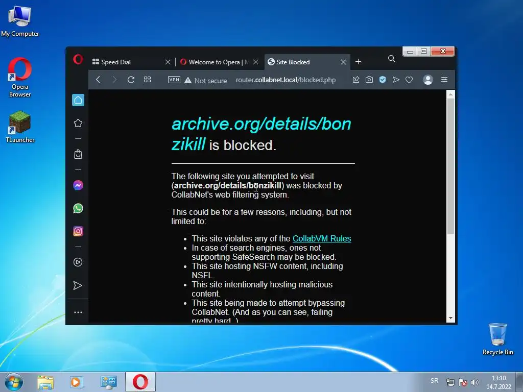Image resolution: width=523 pixels, height=392 pixels.
Task: Open WhatsApp in the sidebar
Action: pos(78,208)
